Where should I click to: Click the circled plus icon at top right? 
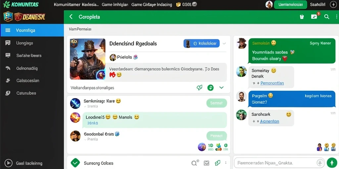pyautogui.click(x=333, y=5)
